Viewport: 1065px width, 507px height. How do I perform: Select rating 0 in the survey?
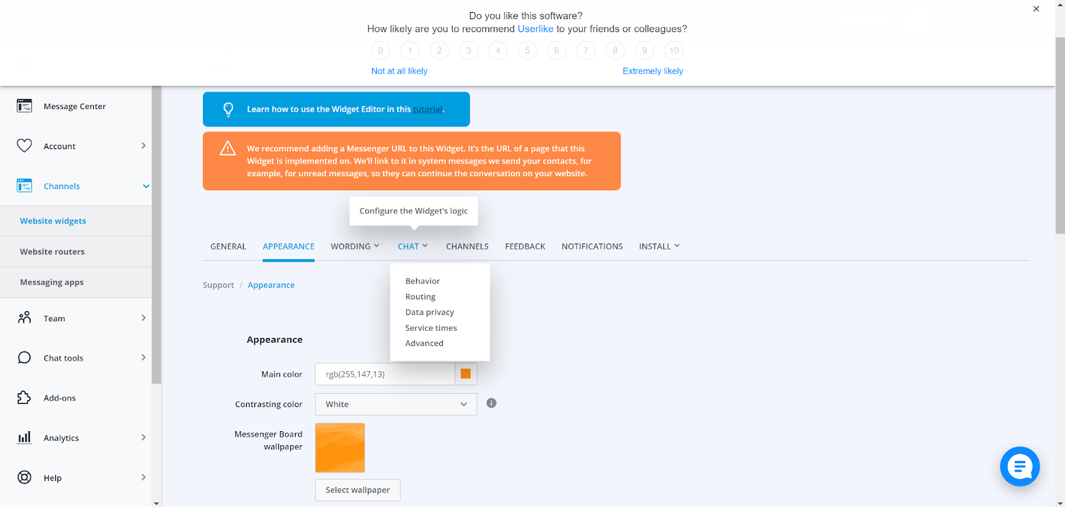pos(381,51)
